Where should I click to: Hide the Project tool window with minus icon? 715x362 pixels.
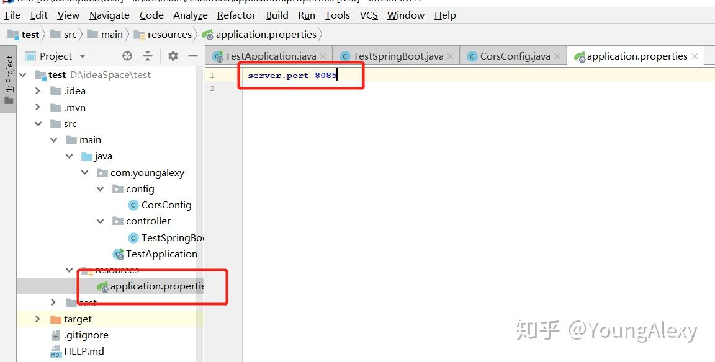point(194,56)
